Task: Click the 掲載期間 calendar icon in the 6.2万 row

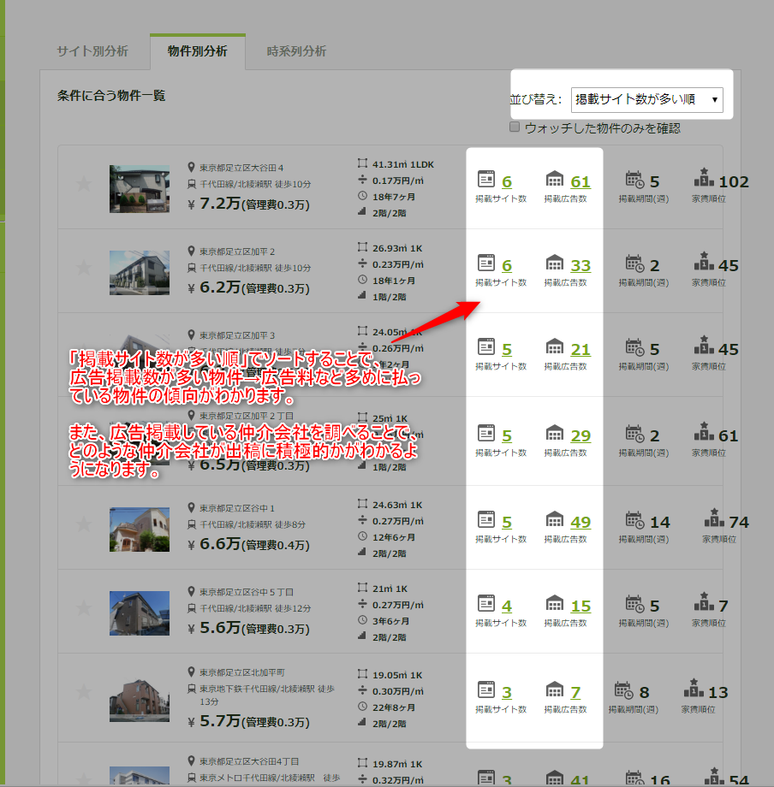Action: (634, 263)
